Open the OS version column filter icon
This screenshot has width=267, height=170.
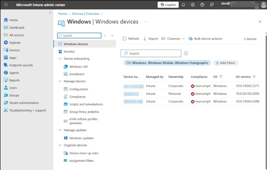point(254,77)
